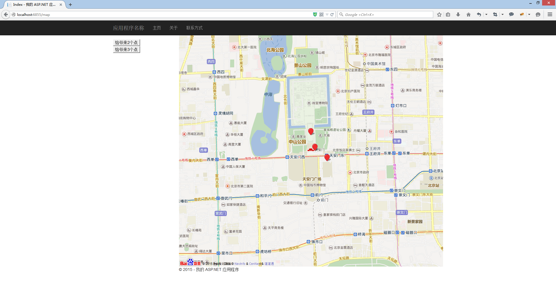Screen dimensions: 556x301
Task: Click the 中国美术馆 label on the map
Action: tap(376, 64)
